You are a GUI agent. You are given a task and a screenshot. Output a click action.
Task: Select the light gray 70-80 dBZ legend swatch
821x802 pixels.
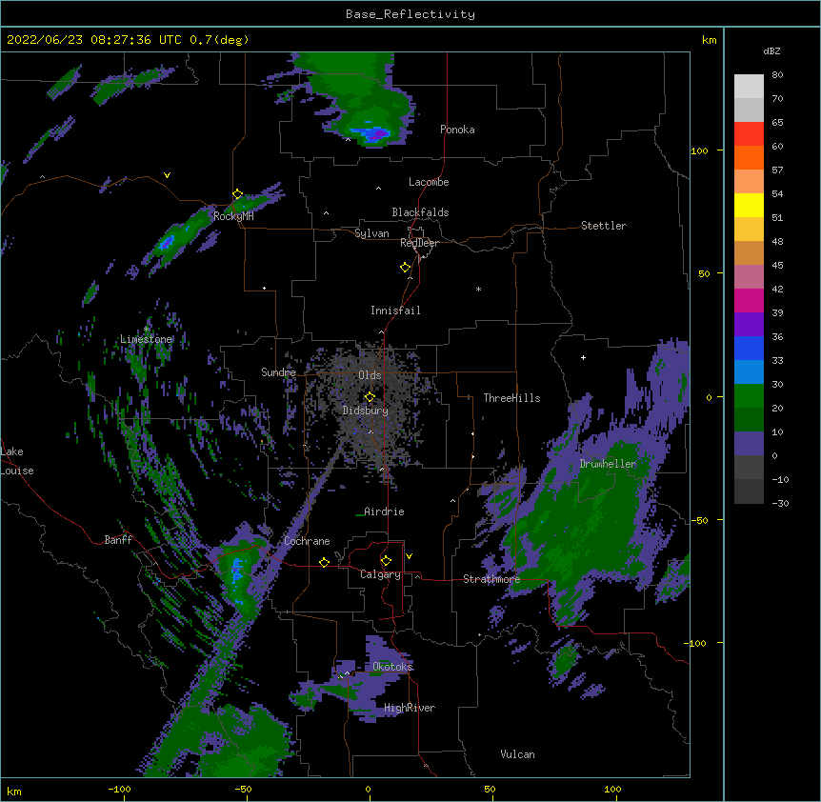pyautogui.click(x=749, y=86)
